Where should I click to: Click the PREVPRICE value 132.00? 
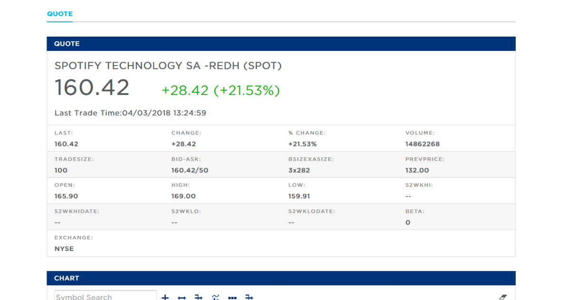417,170
